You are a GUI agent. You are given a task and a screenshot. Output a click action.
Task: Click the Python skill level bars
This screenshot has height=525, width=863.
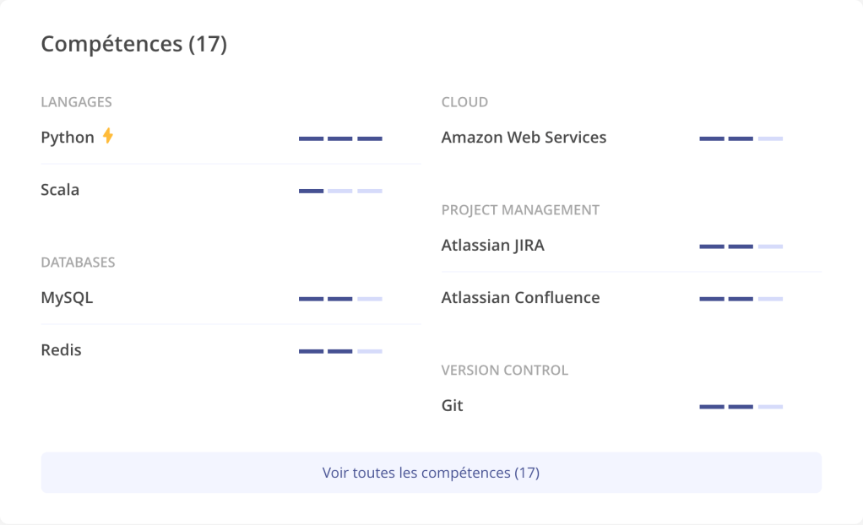(x=340, y=138)
